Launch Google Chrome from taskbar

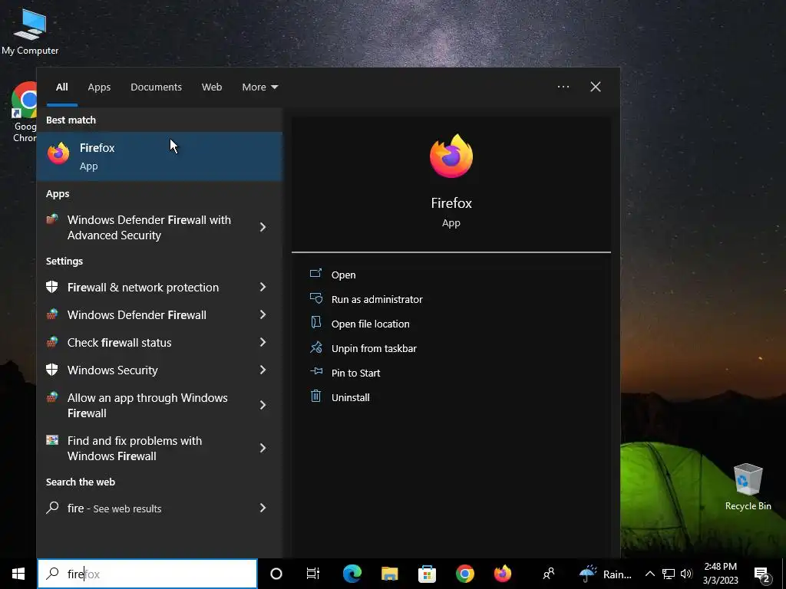[464, 574]
